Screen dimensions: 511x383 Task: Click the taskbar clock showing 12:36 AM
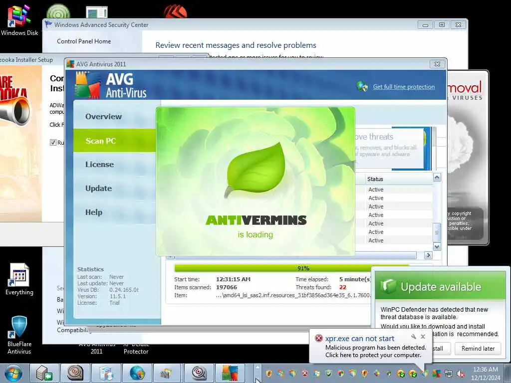(486, 373)
